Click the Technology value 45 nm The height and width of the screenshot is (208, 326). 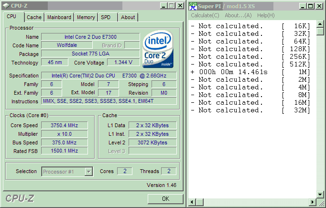[54, 62]
